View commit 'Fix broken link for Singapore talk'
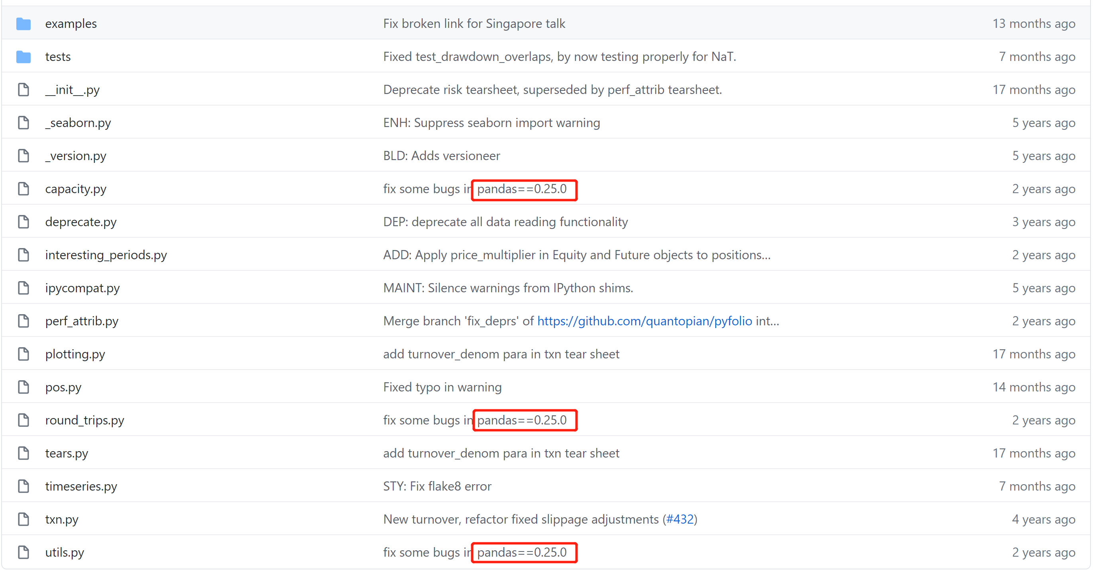Viewport: 1118px width, 571px height. click(474, 24)
